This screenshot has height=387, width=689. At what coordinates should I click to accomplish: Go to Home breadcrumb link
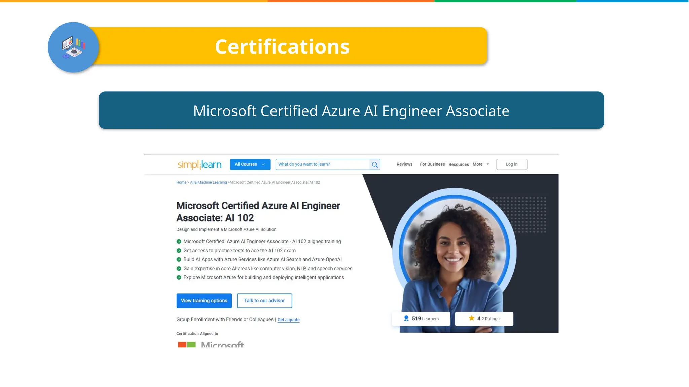[x=181, y=182]
